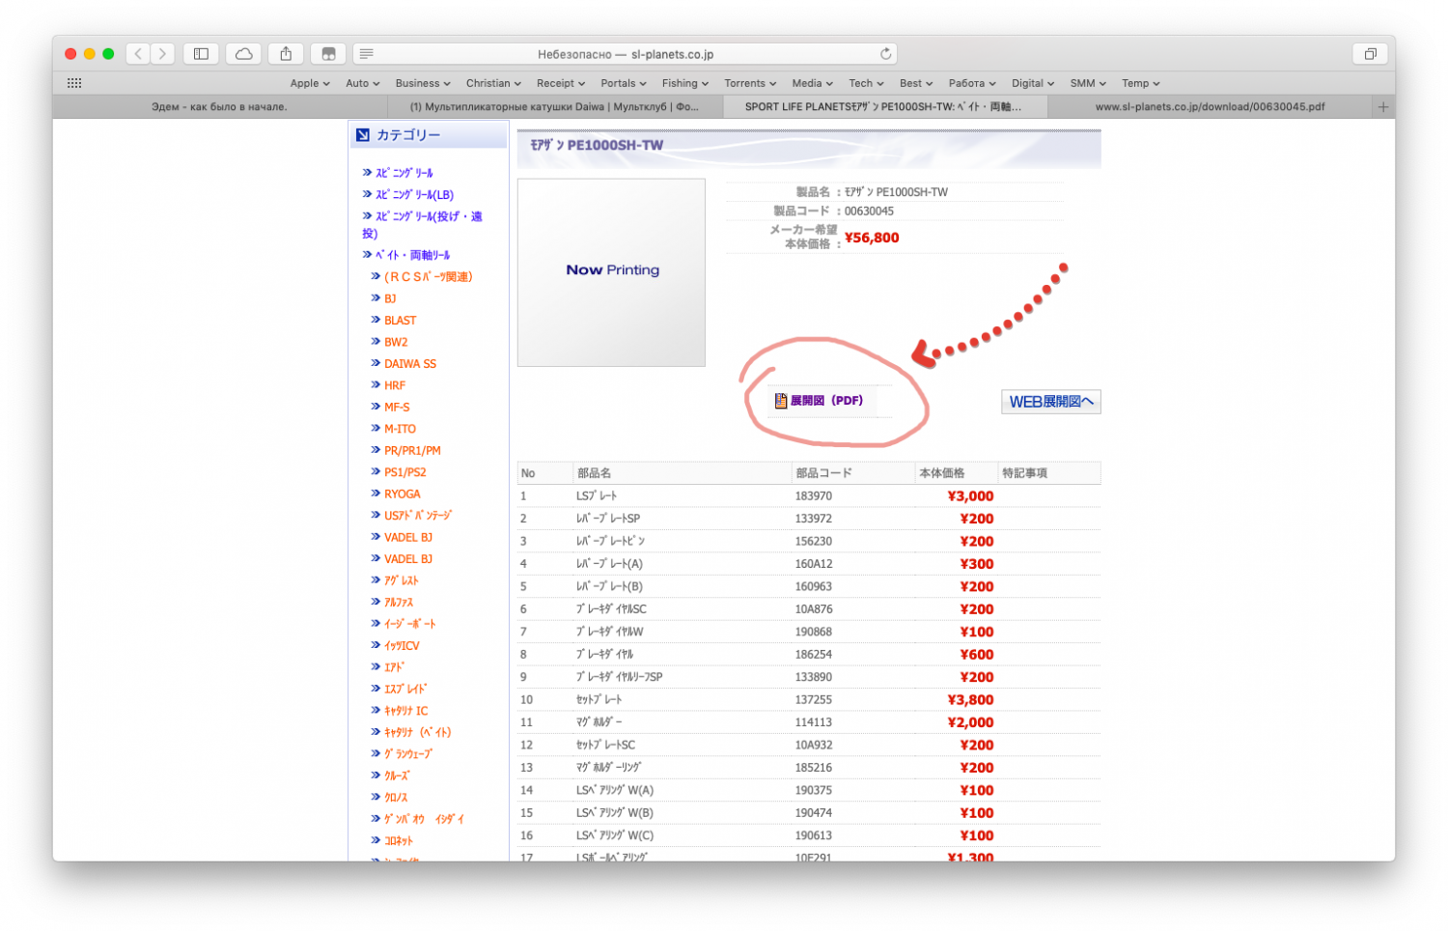Expand the Best bookmarks folder
The width and height of the screenshot is (1448, 931).
tap(916, 83)
